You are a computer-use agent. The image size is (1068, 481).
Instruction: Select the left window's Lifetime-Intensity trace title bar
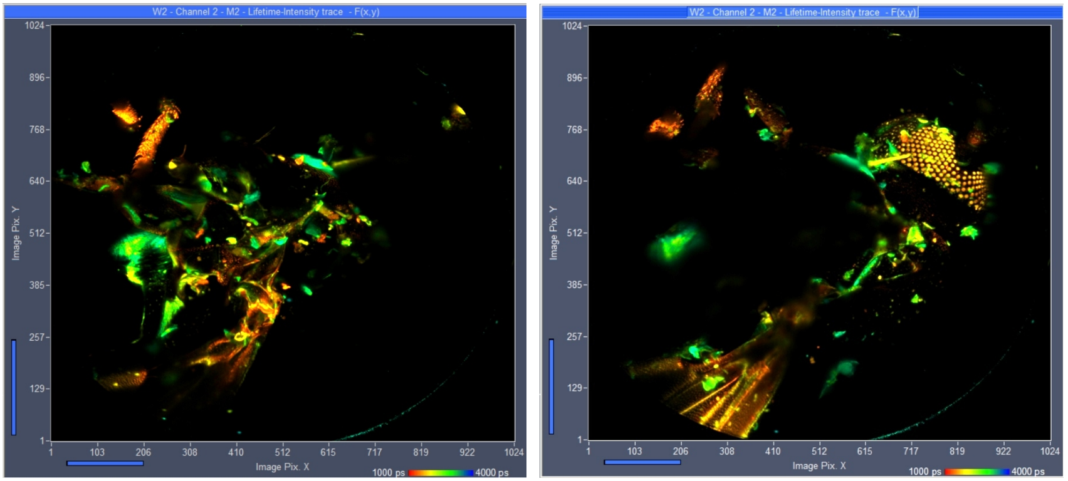point(265,11)
